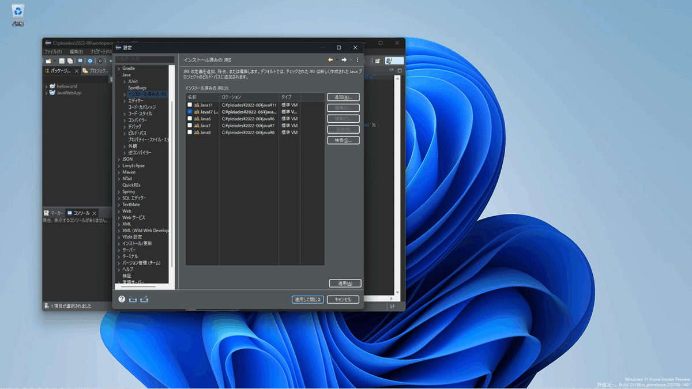Click the Apply (適用) button
The image size is (692, 389).
pos(345,283)
